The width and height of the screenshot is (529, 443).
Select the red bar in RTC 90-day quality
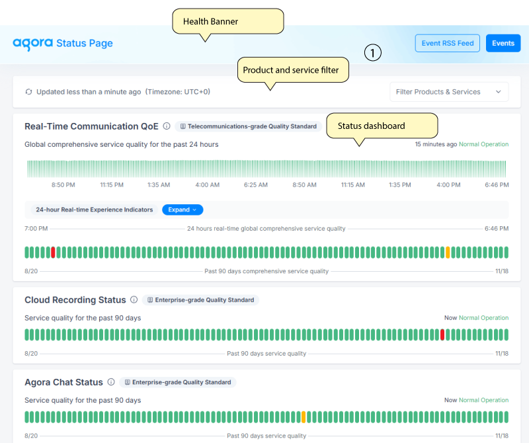[x=53, y=253]
